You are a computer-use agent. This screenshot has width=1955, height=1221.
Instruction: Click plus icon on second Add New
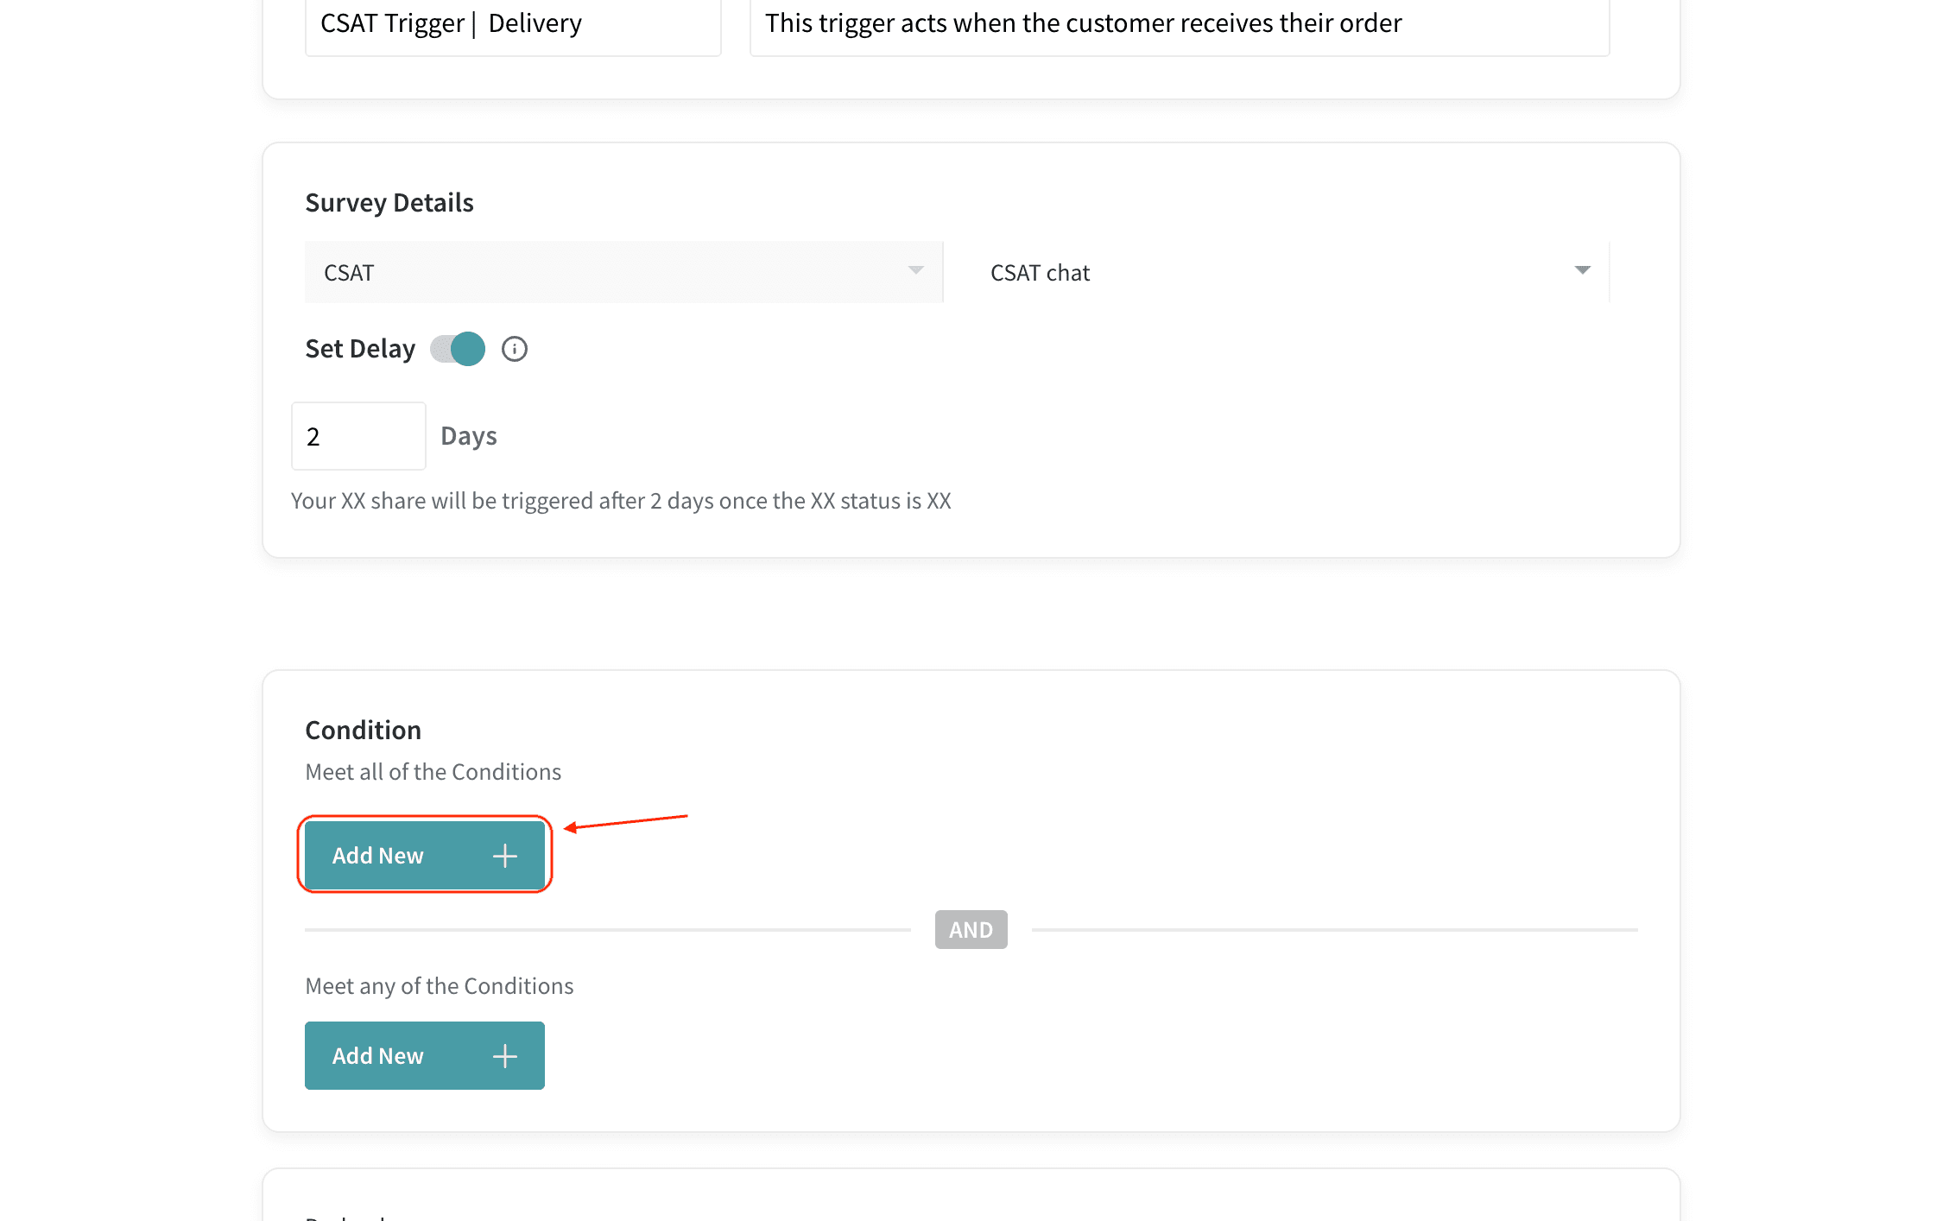(505, 1056)
